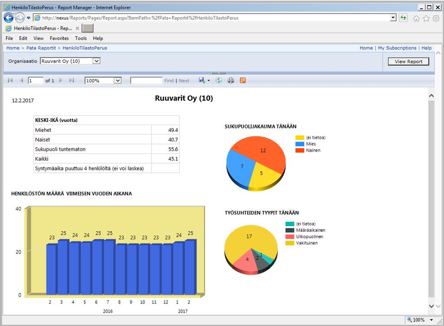The width and height of the screenshot is (444, 326).
Task: Click the teal (ei tietoa) employment legend swatch
Action: [289, 224]
